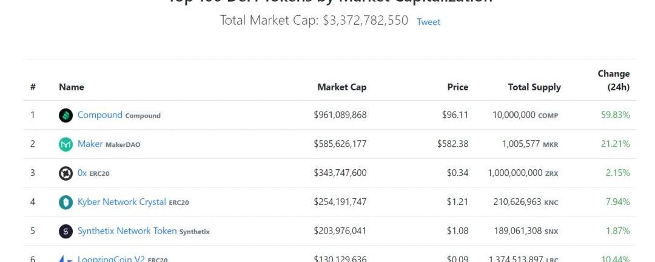Open the Maker token page link

[x=90, y=144]
